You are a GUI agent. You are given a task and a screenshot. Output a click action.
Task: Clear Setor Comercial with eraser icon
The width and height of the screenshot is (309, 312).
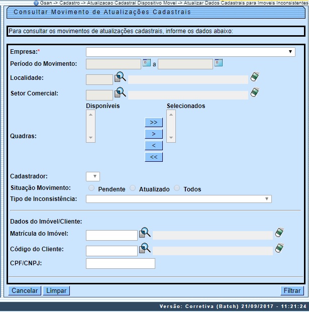point(255,92)
